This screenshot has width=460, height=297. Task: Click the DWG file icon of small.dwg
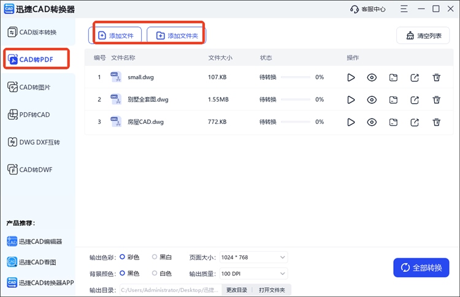(x=115, y=77)
